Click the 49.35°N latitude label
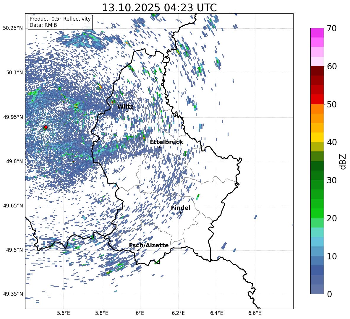The height and width of the screenshot is (319, 350). pyautogui.click(x=13, y=294)
